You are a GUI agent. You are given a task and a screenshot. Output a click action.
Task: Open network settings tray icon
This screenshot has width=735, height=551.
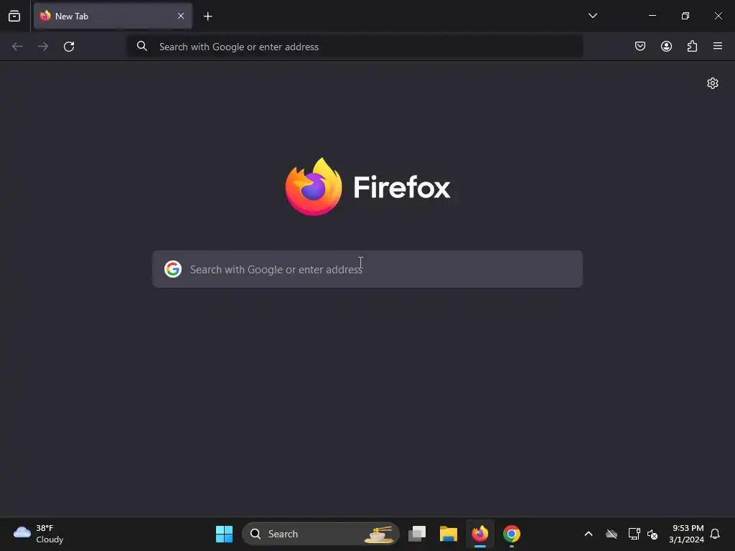(x=634, y=534)
